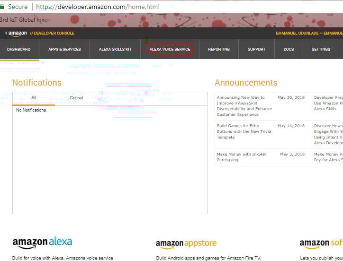Open the Docs menu item
The image size is (343, 261).
[x=289, y=49]
